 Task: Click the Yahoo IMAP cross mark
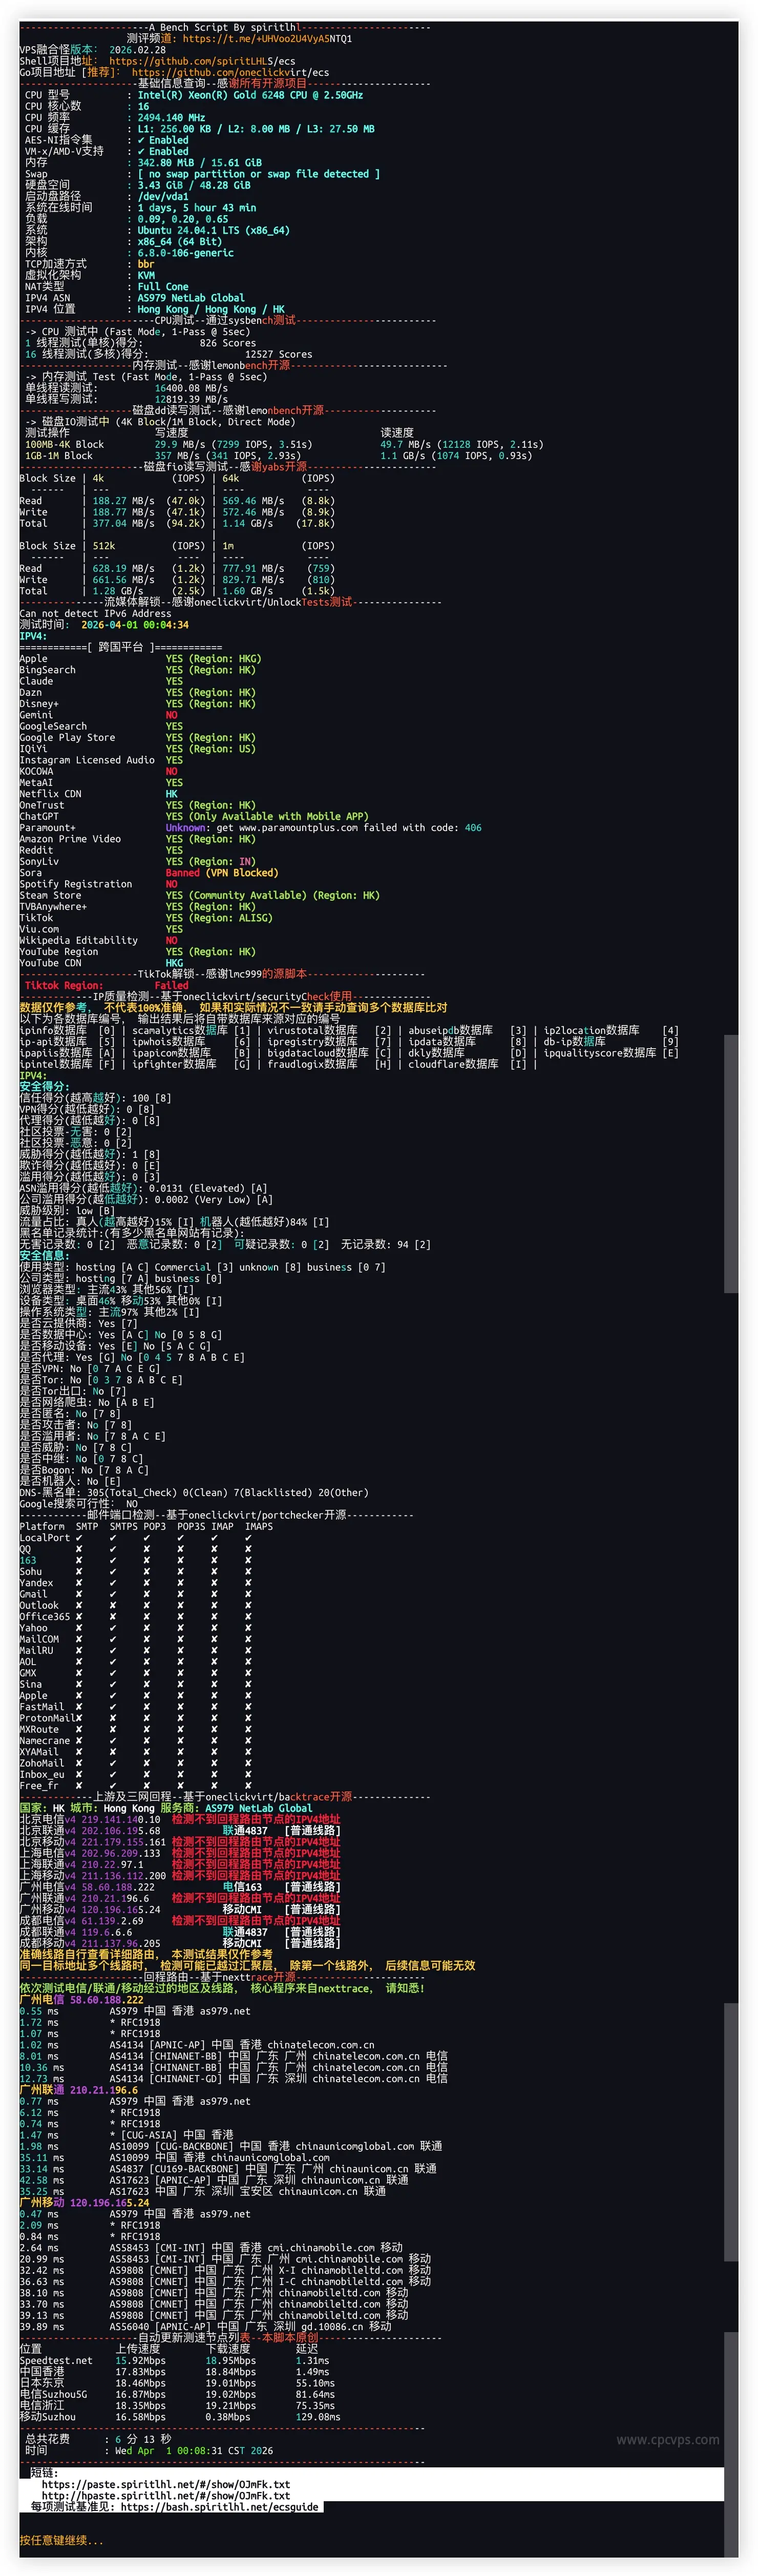point(214,1627)
